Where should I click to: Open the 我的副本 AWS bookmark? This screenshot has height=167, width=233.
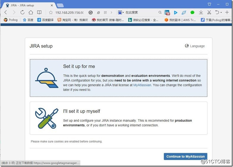(180, 20)
